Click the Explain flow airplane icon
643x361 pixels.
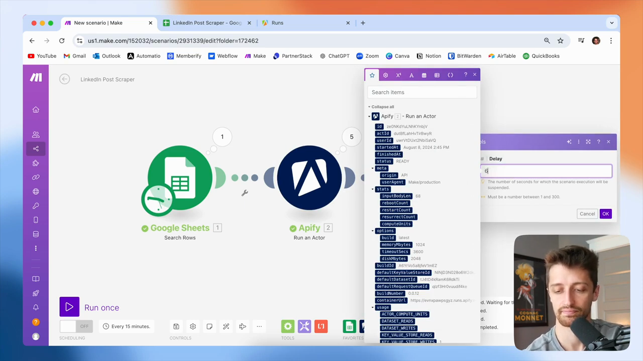243,326
